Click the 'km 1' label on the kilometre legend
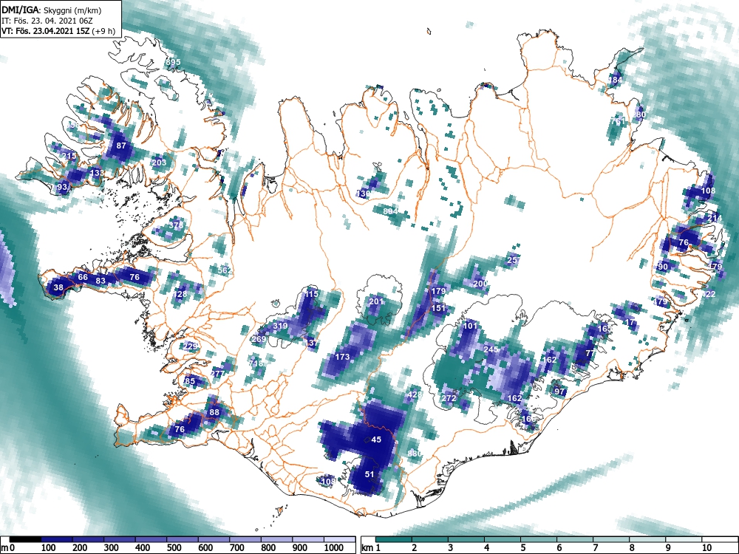739x554 pixels. click(372, 548)
